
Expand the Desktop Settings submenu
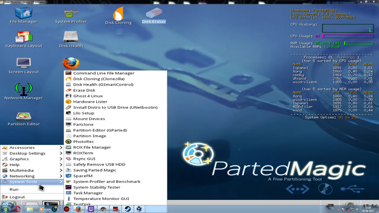[32, 153]
